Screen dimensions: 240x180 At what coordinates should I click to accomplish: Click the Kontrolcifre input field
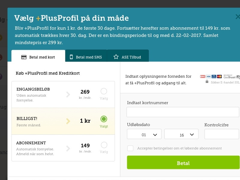tap(222, 134)
